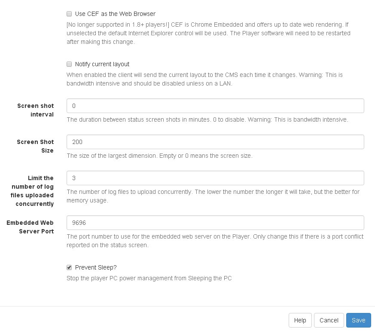Open the Help button
Screen dimensions: 375x334
click(x=300, y=320)
